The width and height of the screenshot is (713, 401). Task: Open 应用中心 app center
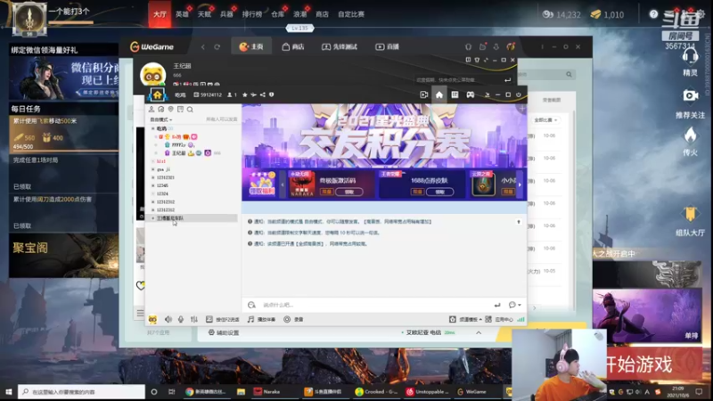[x=499, y=319]
